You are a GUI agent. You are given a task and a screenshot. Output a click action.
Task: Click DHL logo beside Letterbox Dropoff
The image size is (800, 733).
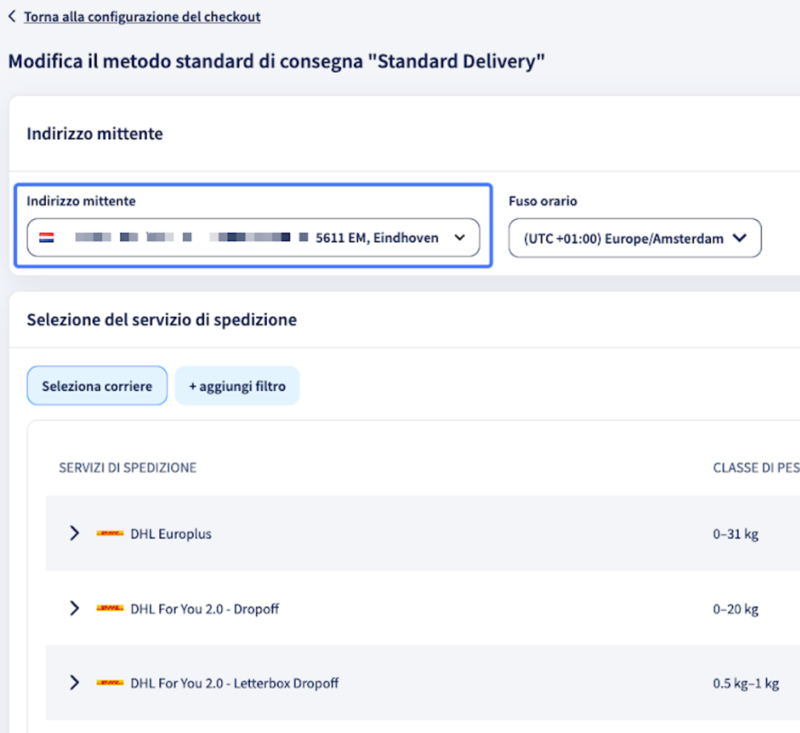pos(110,683)
